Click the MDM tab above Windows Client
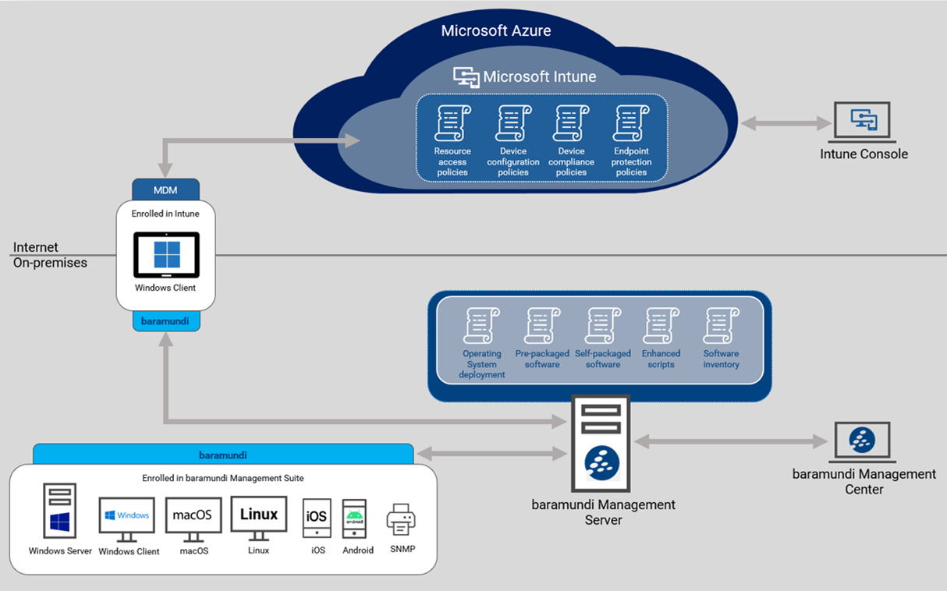This screenshot has height=591, width=947. click(x=166, y=190)
